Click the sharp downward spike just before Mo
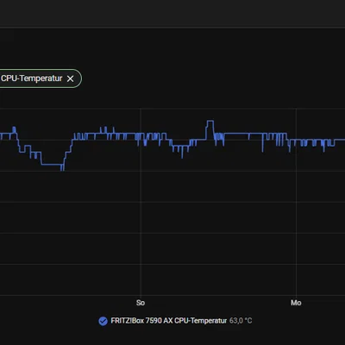This screenshot has height=345, width=345. click(262, 144)
